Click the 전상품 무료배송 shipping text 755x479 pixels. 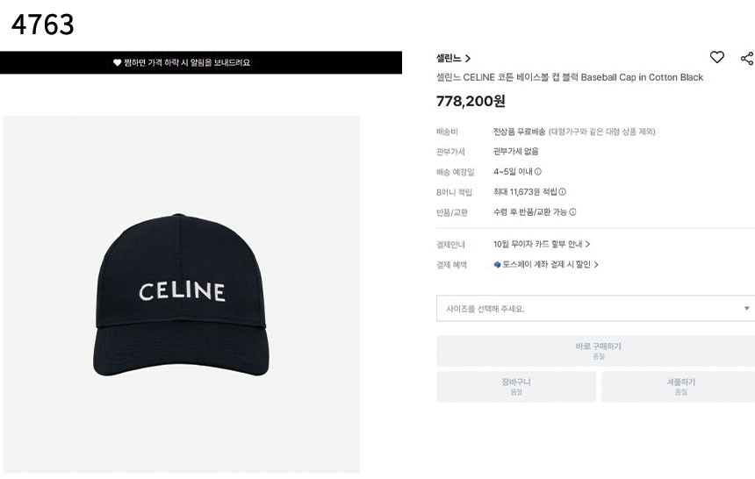(520, 132)
